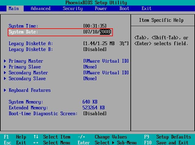
Task: Click the Extended Memory label
Action: click(x=28, y=108)
